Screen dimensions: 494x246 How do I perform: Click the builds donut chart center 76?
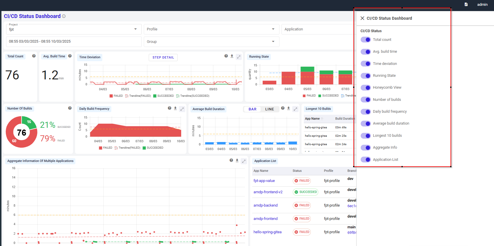point(21,132)
